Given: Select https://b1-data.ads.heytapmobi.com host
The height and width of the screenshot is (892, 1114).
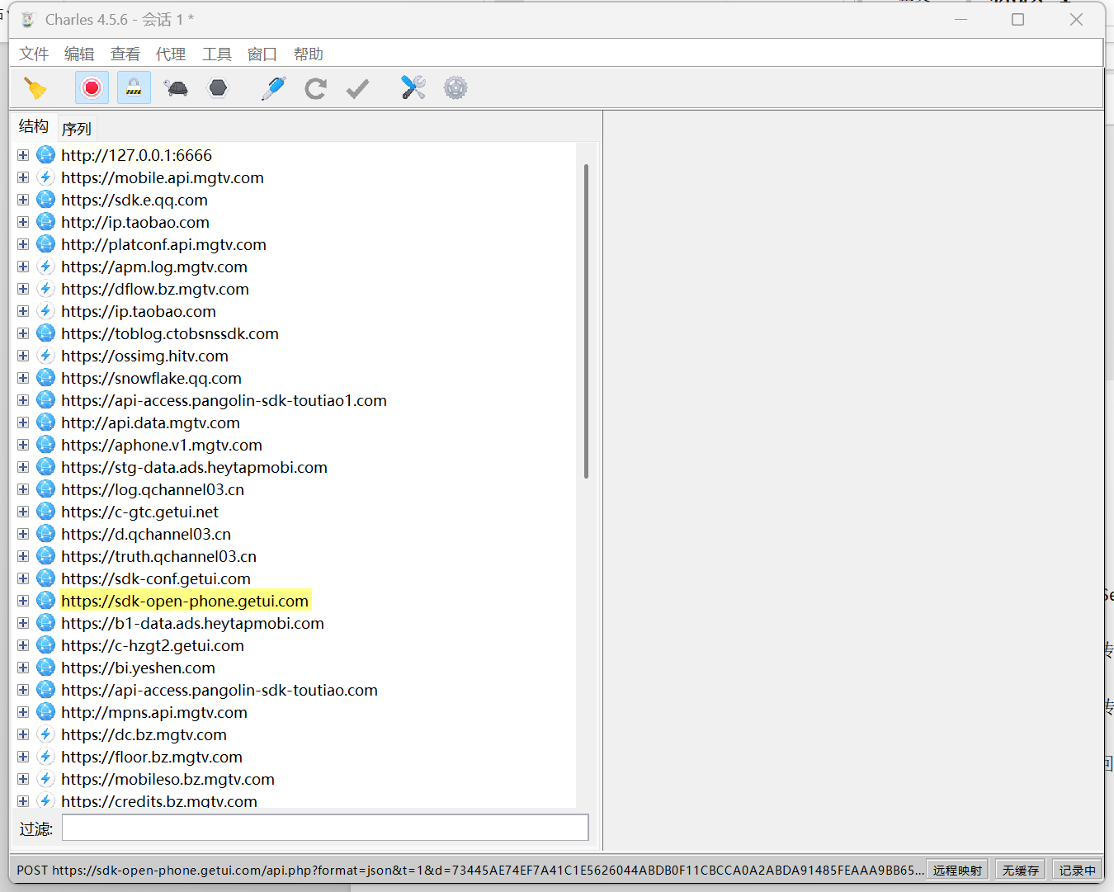Looking at the screenshot, I should [x=192, y=623].
